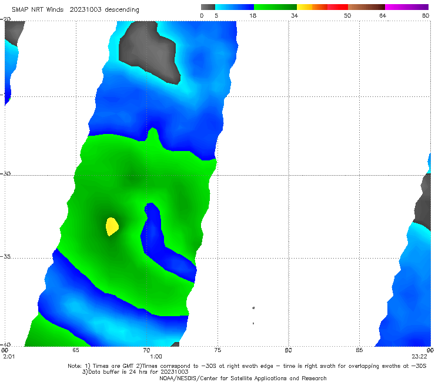Click the brown 50-64 knot colorbar segment

[x=366, y=7]
